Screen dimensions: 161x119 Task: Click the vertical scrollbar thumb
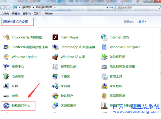click(x=160, y=52)
